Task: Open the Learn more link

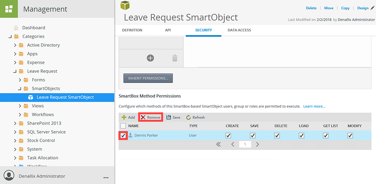Action: [314, 106]
